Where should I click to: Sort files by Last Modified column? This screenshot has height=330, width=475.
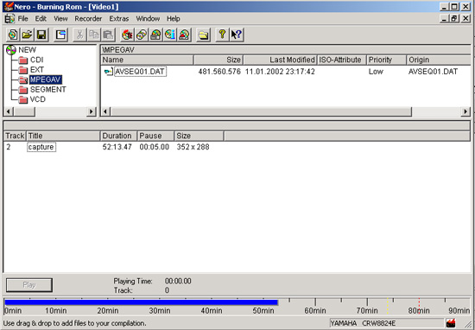pyautogui.click(x=280, y=60)
